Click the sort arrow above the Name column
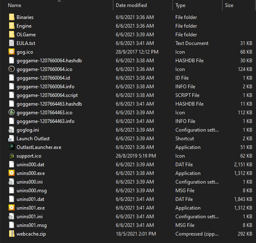Viewport: 256px width, 243px height. point(59,1)
